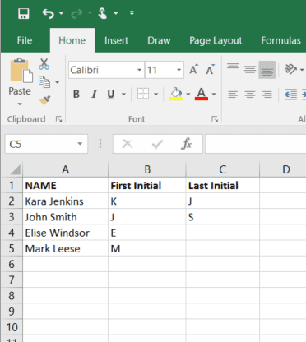
Task: Center text horizontally
Action: (250, 95)
